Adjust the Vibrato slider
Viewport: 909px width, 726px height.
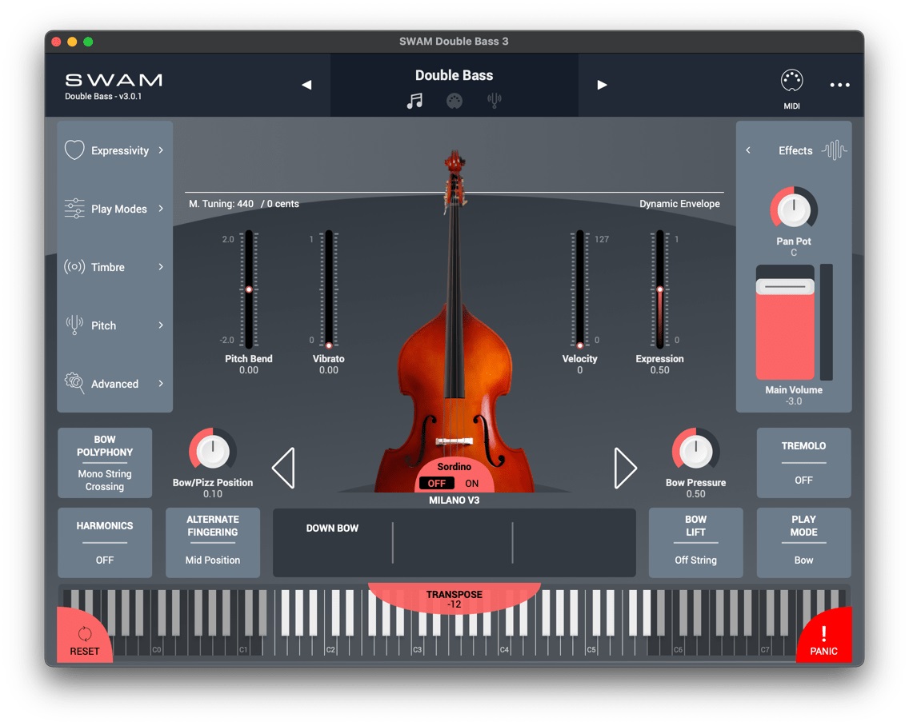pos(329,289)
